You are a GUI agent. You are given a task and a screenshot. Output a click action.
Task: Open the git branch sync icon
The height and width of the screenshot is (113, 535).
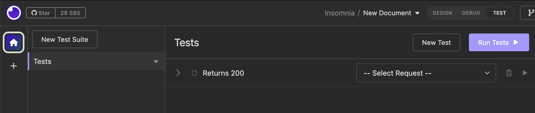[x=531, y=13]
